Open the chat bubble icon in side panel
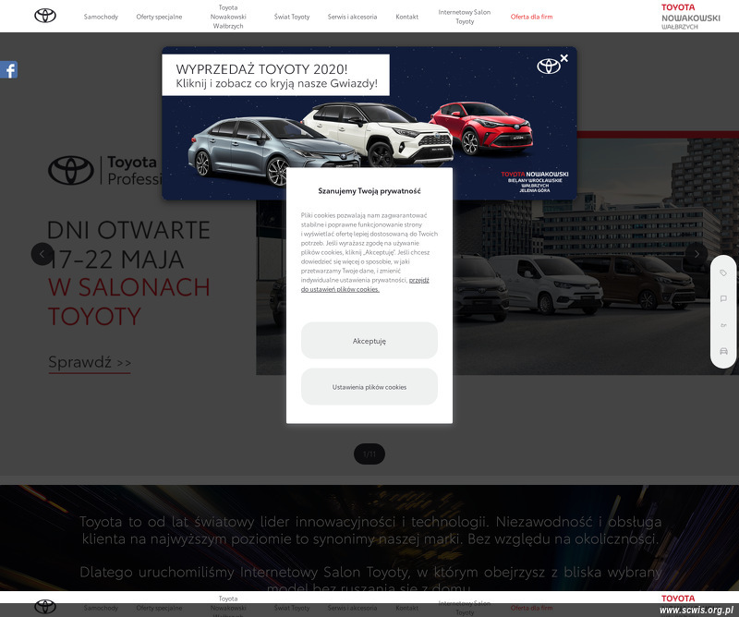This screenshot has height=617, width=739. (723, 299)
